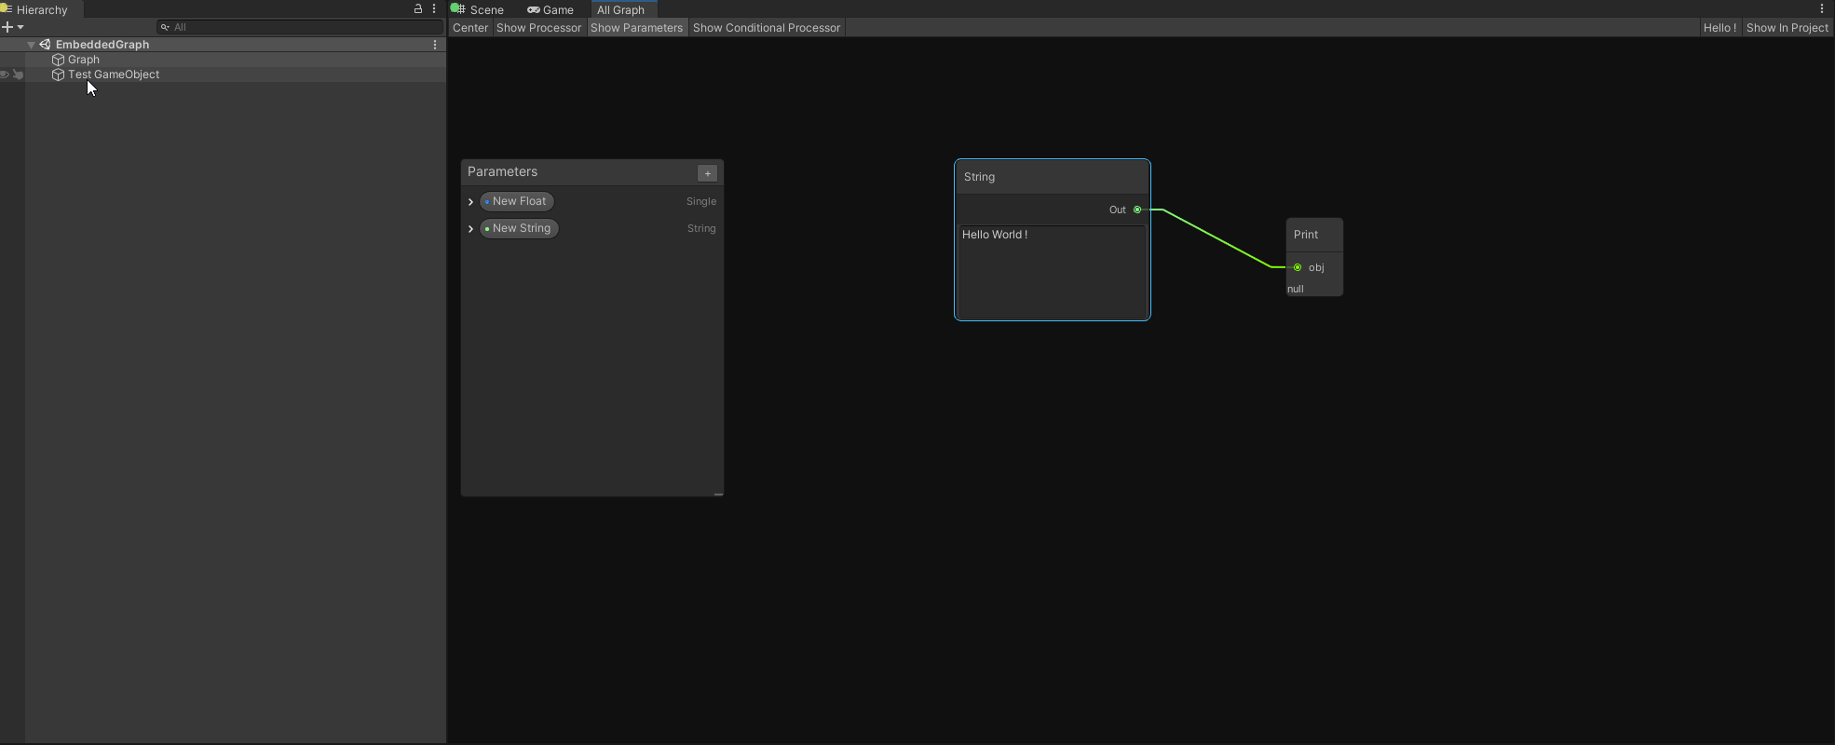This screenshot has height=745, width=1835.
Task: Expand the New Float parameter chevron
Action: click(471, 201)
